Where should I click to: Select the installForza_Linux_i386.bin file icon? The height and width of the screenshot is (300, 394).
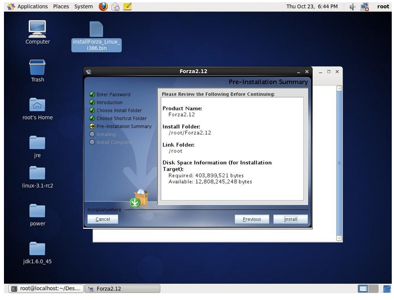[97, 37]
